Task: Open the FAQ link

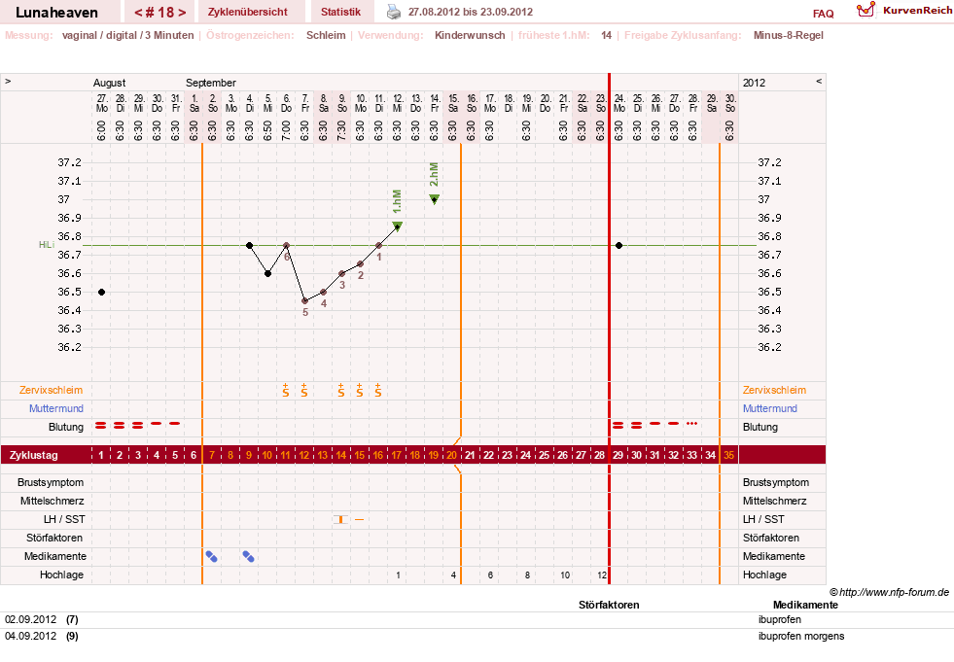Action: [823, 14]
